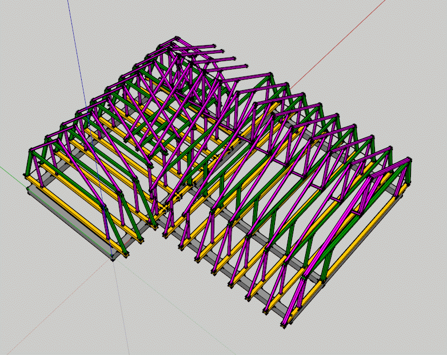Select the front yellow bottom beam of left section
The width and height of the screenshot is (447, 355).
tap(76, 216)
